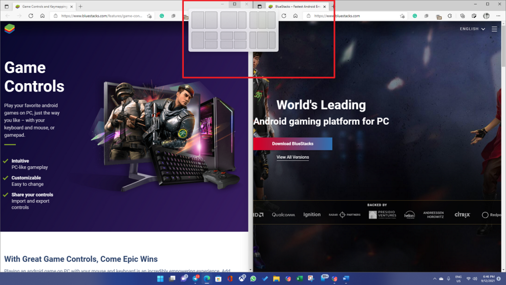Image resolution: width=506 pixels, height=285 pixels.
Task: Open a new tab in the right Edge window
Action: (333, 6)
